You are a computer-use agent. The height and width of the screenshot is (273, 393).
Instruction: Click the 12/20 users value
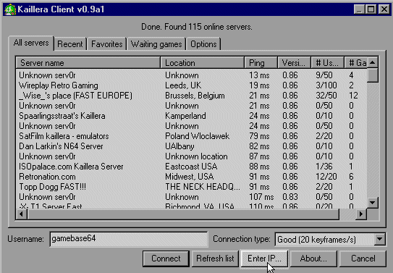click(326, 177)
